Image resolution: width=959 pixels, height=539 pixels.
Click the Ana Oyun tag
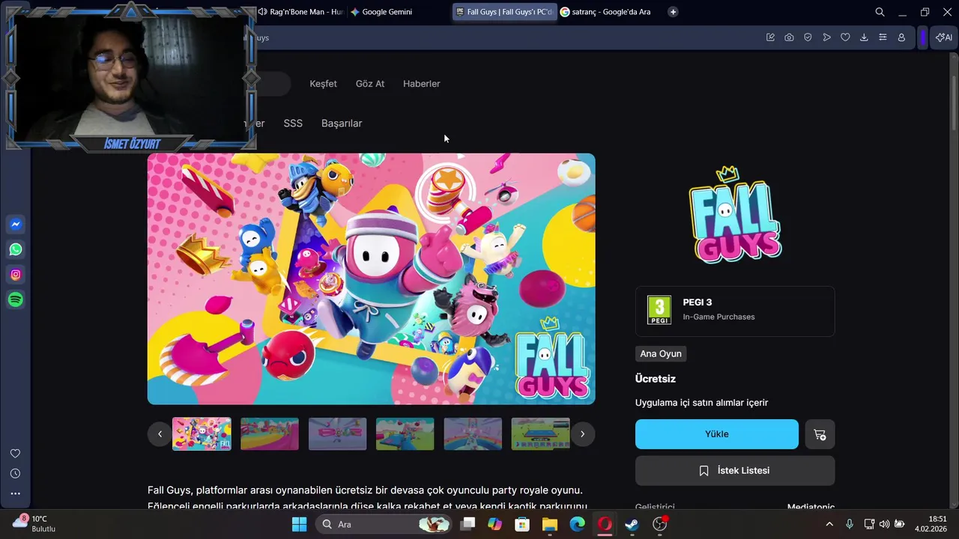pyautogui.click(x=661, y=354)
